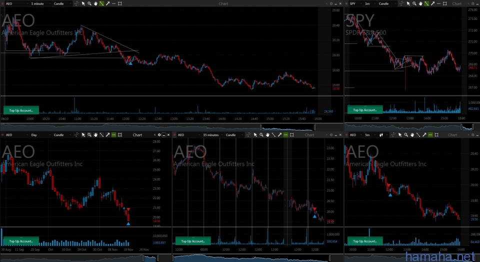
Task: Click Top Up Account in AEO Day chart
Action: (21, 241)
